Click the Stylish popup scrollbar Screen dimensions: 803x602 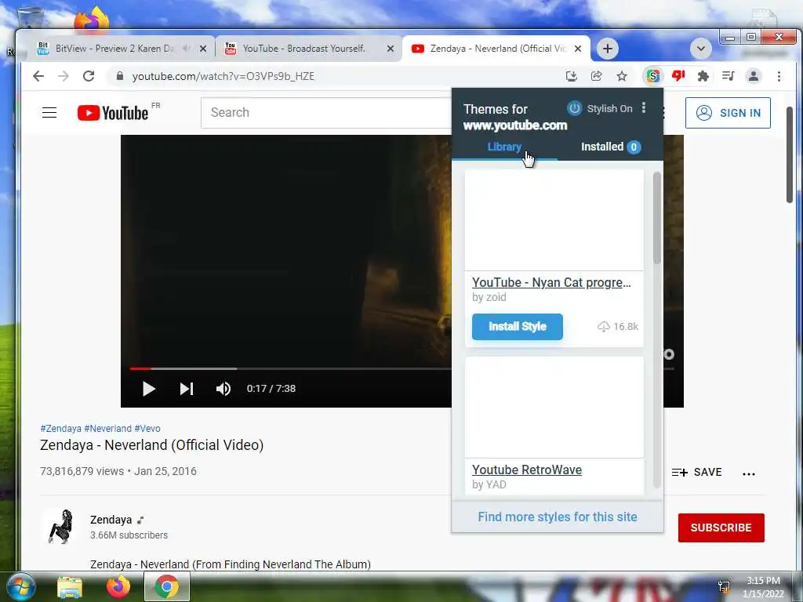tap(657, 219)
